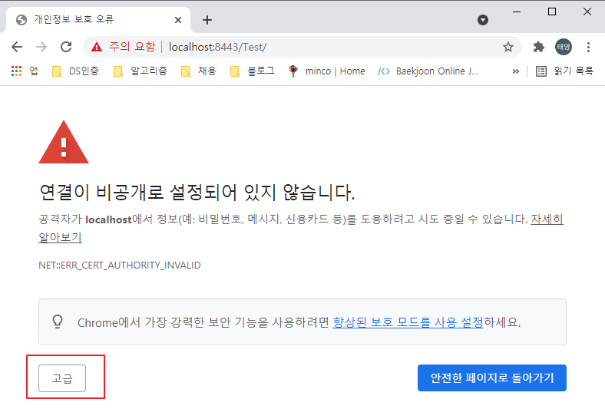The width and height of the screenshot is (605, 409).
Task: Reload the page with the refresh icon
Action: [66, 47]
